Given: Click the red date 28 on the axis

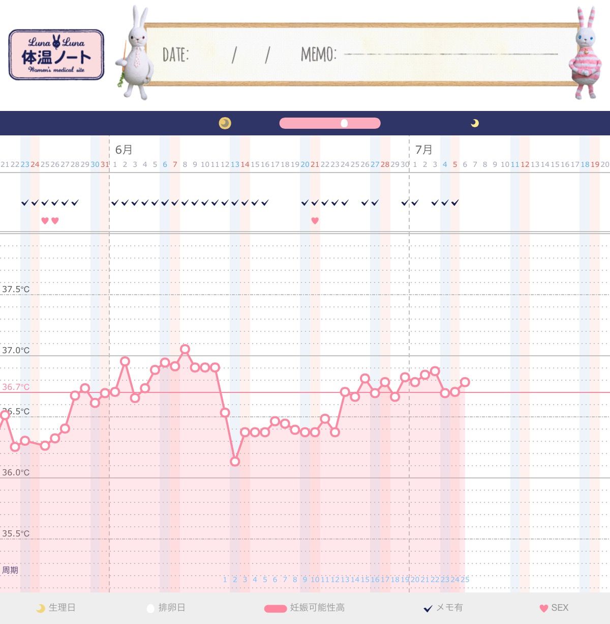Looking at the screenshot, I should point(385,165).
